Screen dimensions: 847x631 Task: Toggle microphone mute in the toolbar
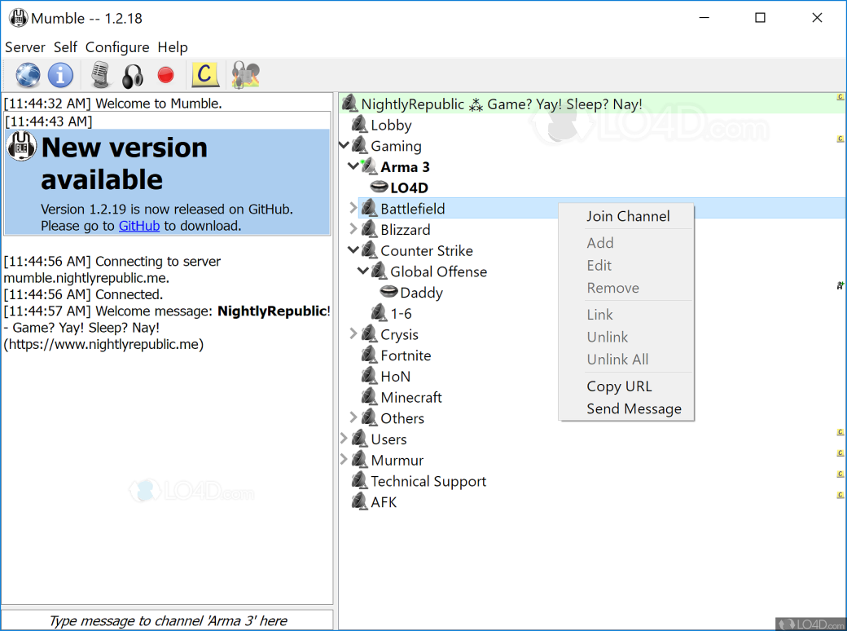click(100, 75)
